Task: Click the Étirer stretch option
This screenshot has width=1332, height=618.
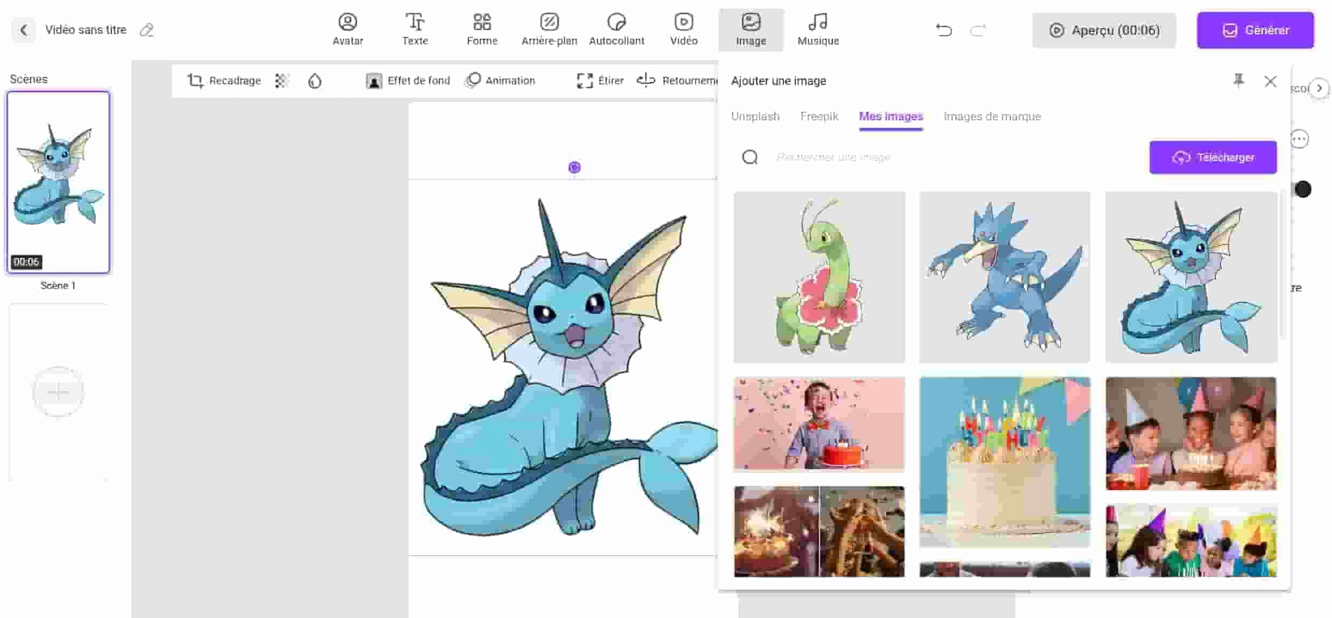Action: (x=600, y=81)
